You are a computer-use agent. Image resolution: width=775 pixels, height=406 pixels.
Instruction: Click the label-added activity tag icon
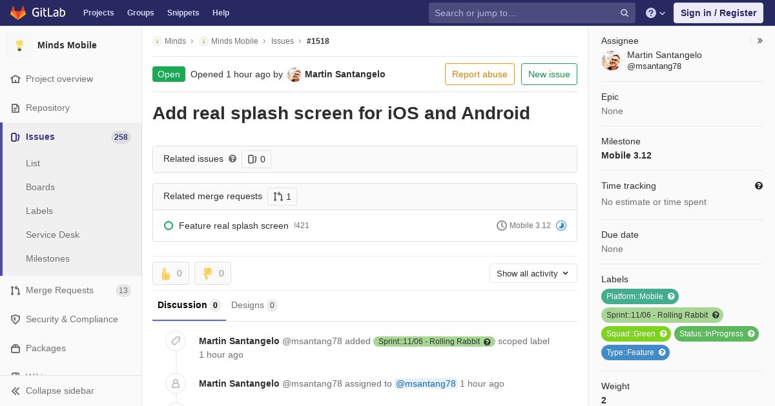click(x=176, y=341)
